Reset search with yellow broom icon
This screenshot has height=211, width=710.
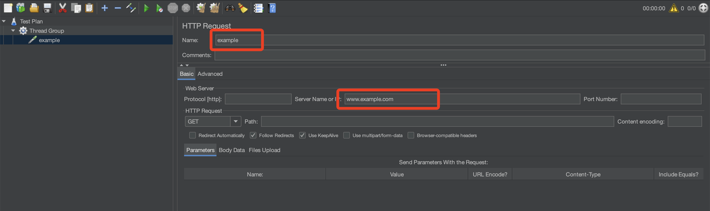coord(243,8)
